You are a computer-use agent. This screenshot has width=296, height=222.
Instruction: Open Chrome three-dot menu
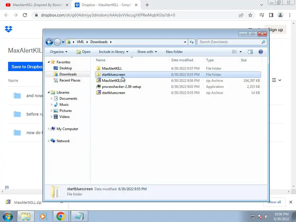290,15
